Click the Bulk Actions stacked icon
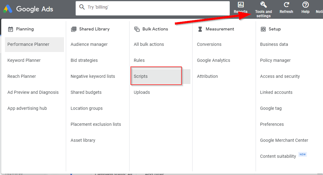323x175 pixels. (137, 29)
